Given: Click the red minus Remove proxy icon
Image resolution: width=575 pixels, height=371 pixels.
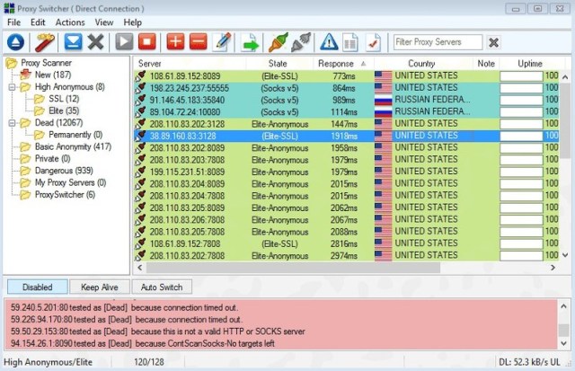Looking at the screenshot, I should (x=198, y=42).
